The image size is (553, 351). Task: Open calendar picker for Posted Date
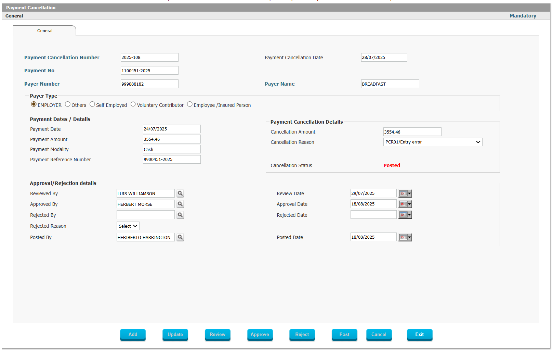[x=405, y=237]
